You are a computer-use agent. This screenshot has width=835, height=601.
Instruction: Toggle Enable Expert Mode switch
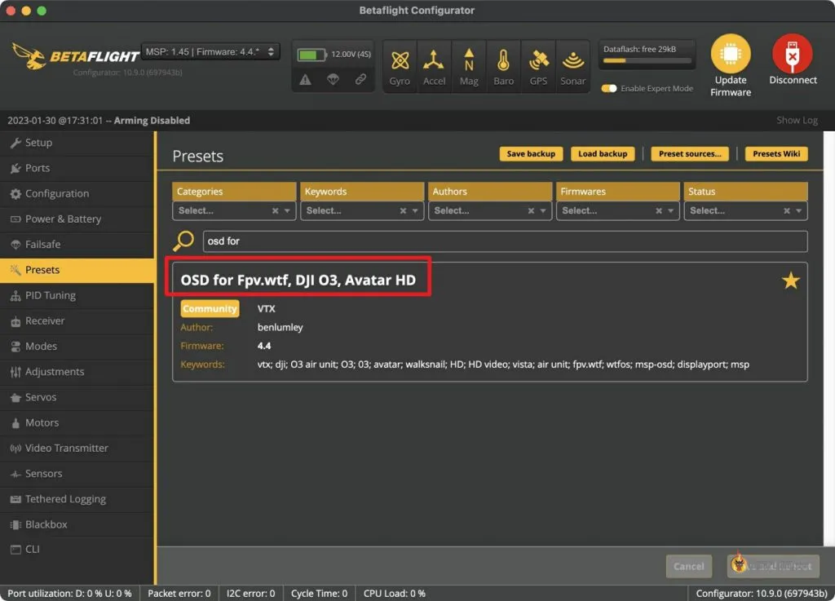tap(608, 88)
